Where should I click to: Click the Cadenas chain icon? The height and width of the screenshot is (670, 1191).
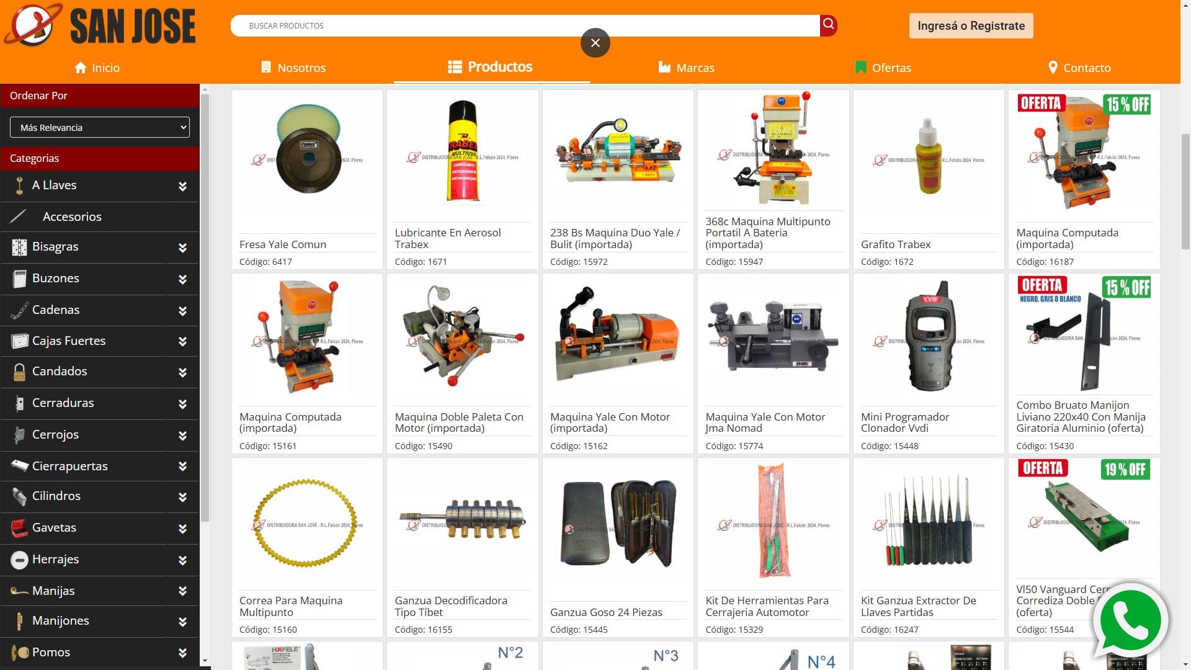(x=19, y=310)
